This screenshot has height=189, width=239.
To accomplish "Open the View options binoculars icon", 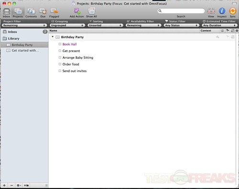I will pos(211,11).
